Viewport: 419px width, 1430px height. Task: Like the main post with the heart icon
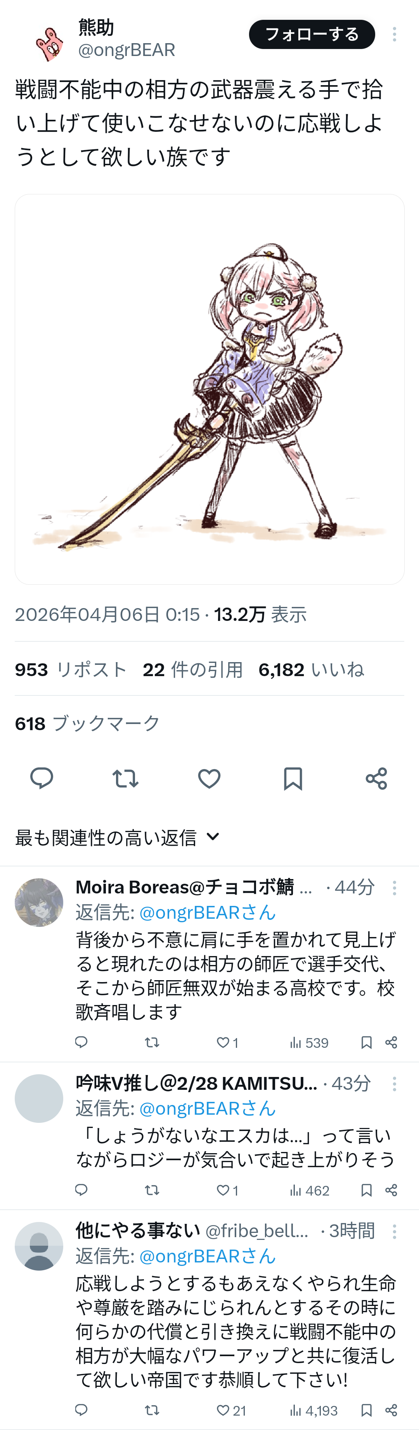pos(209,778)
